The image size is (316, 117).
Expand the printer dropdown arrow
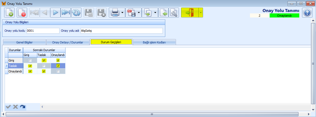(x=122, y=13)
